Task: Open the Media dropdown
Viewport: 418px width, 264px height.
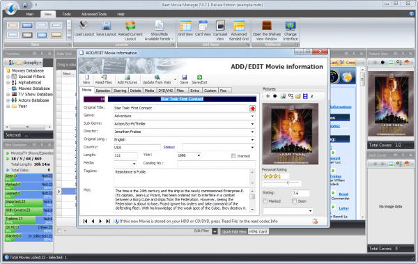Action: (x=134, y=164)
